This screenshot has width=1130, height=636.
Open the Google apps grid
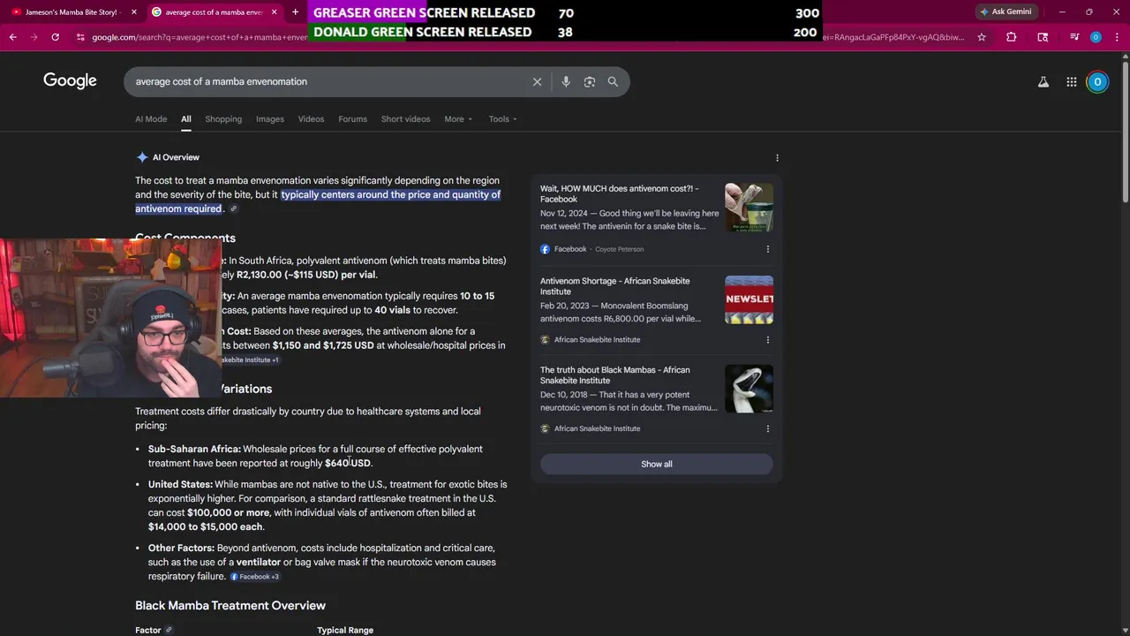1072,81
